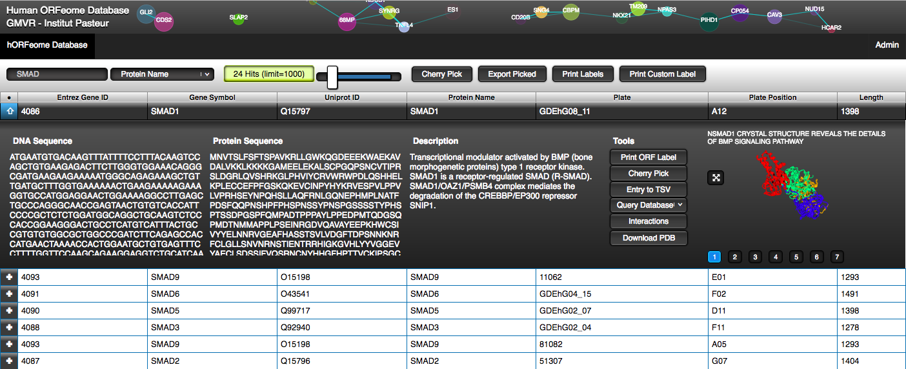Click Cherry Pick in the Tools panel
The height and width of the screenshot is (369, 906).
(x=649, y=174)
